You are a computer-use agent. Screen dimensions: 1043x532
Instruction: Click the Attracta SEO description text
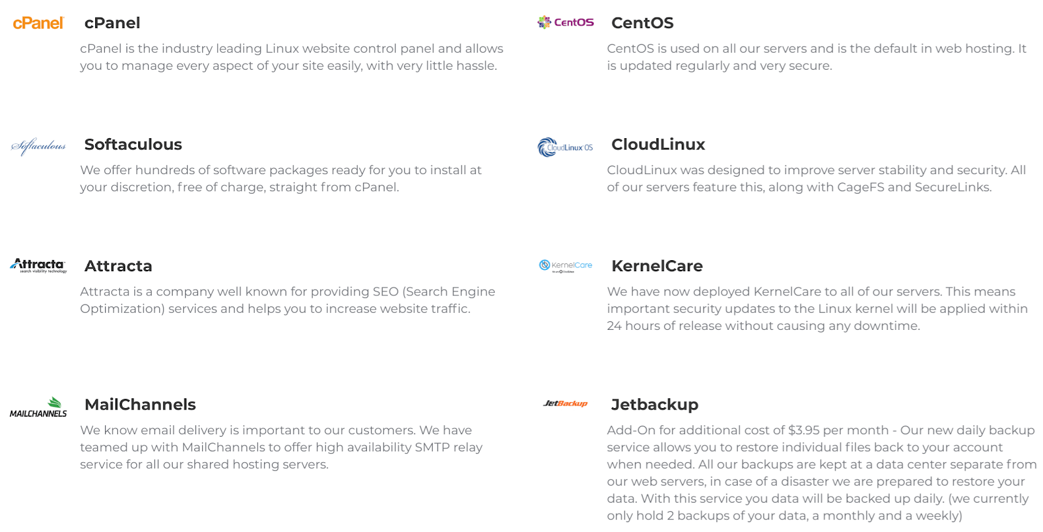pyautogui.click(x=287, y=300)
